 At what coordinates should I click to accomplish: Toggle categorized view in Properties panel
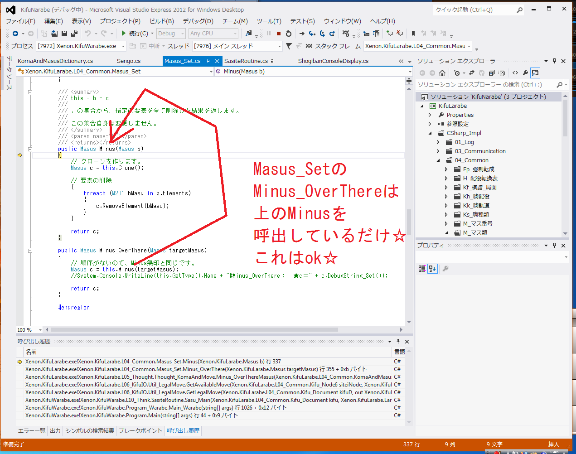pyautogui.click(x=422, y=269)
